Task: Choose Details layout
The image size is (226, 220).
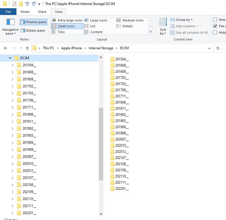Action: 125,26
